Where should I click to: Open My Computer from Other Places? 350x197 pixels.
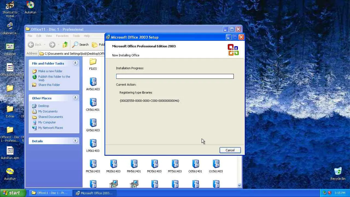[47, 122]
